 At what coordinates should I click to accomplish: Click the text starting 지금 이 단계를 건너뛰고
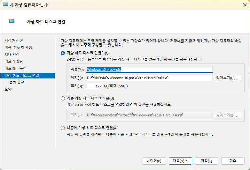140,134
